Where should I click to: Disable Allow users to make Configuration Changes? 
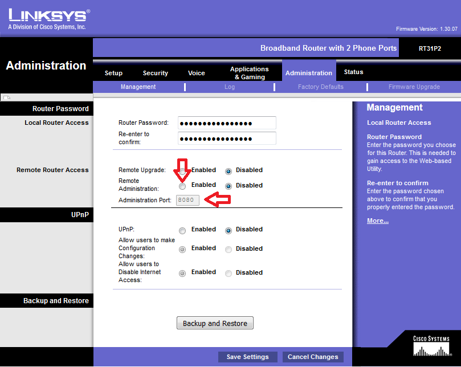[x=229, y=250]
